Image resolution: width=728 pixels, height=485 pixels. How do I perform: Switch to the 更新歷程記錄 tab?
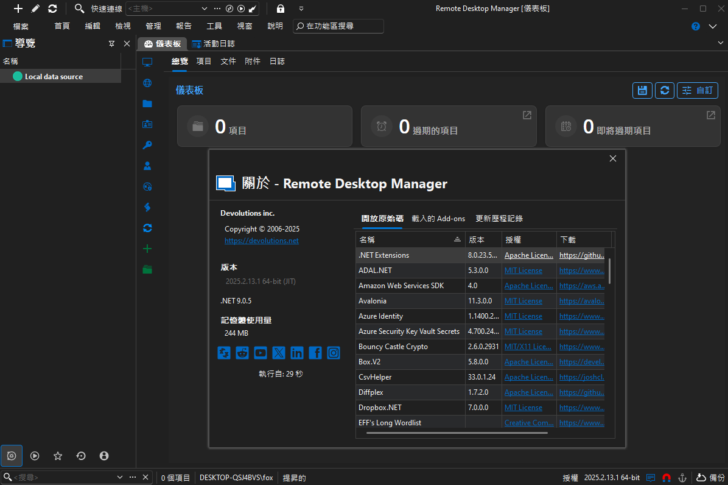pyautogui.click(x=499, y=218)
